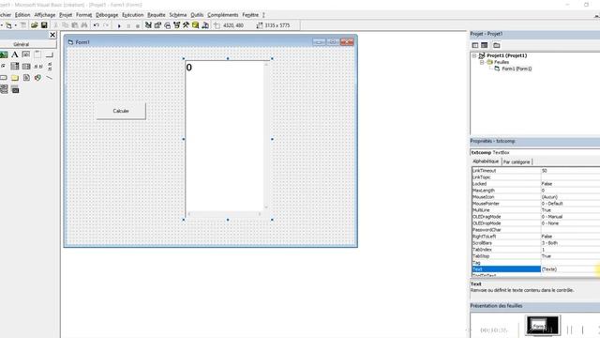Viewport: 600px width, 338px height.
Task: Click the Open Project toolbar icon
Action: [34, 25]
